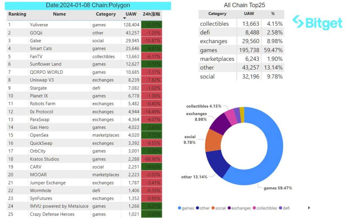Select the defi legend marker
The width and height of the screenshot is (346, 220).
coord(280,208)
